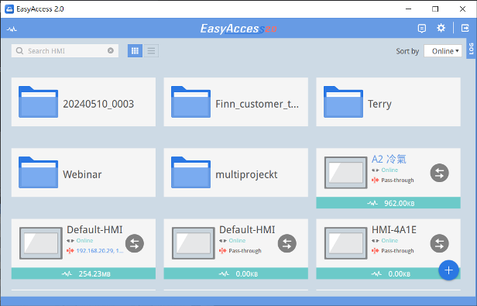Open the 20240510_0003 folder icon
This screenshot has width=477, height=306.
tap(39, 102)
